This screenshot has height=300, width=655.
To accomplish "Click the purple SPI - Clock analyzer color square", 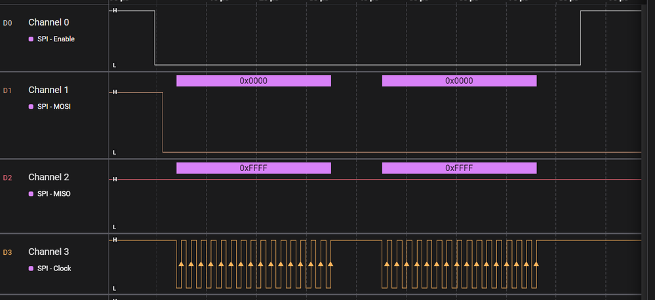I will [31, 269].
